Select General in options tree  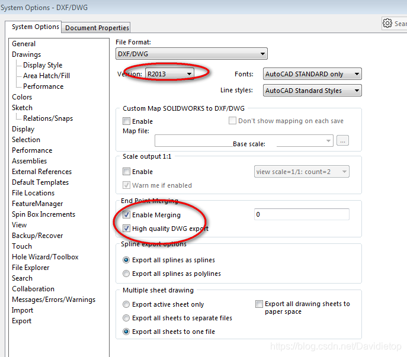tap(24, 44)
